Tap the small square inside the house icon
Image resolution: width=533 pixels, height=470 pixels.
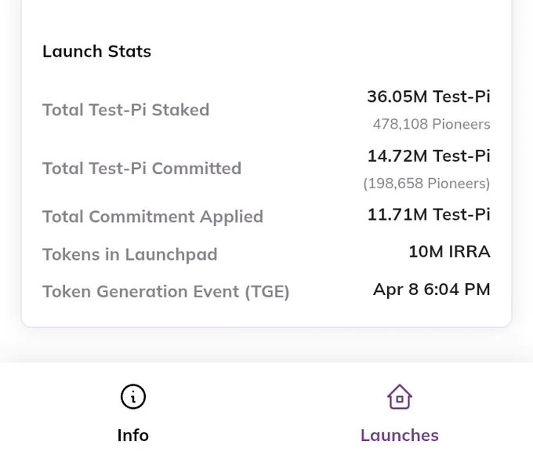tap(400, 399)
